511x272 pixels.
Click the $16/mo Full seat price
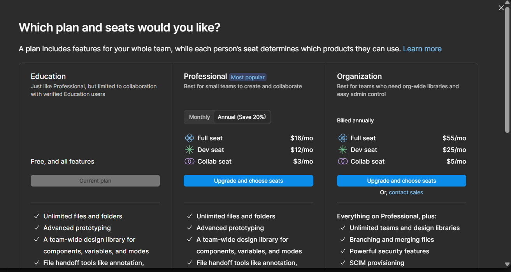click(x=302, y=138)
